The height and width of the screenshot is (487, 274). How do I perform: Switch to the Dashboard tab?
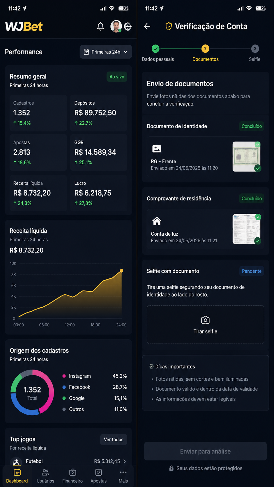[17, 476]
